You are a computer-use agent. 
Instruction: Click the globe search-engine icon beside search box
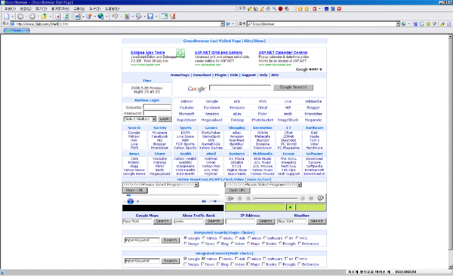[x=404, y=24]
